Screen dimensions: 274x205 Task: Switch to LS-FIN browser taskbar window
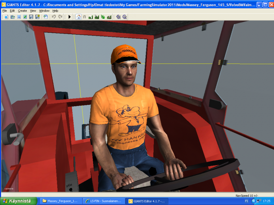click(x=104, y=201)
